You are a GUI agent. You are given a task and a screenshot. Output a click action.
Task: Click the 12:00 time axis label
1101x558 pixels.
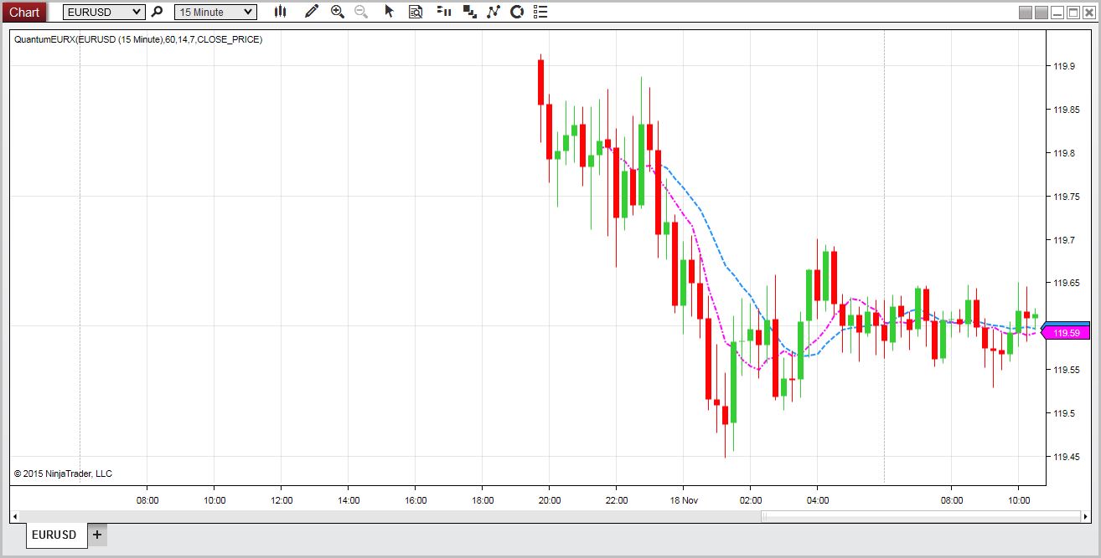point(282,500)
